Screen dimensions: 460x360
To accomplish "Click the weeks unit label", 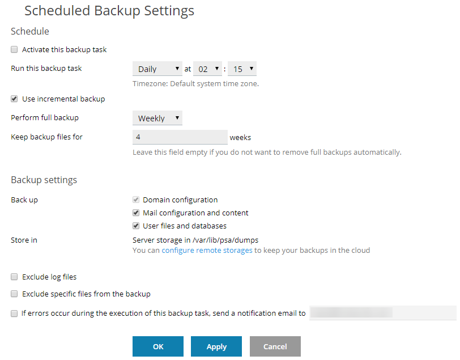I will [x=240, y=137].
